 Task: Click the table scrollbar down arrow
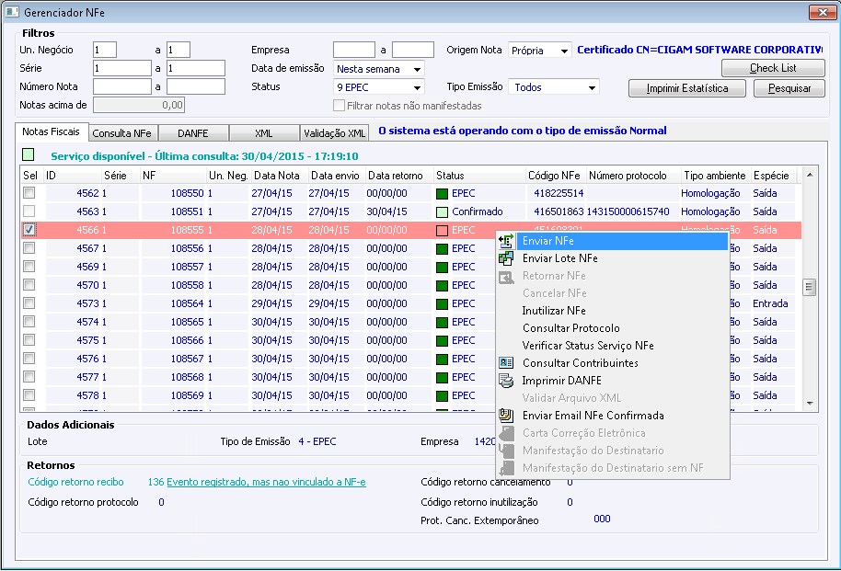click(810, 403)
